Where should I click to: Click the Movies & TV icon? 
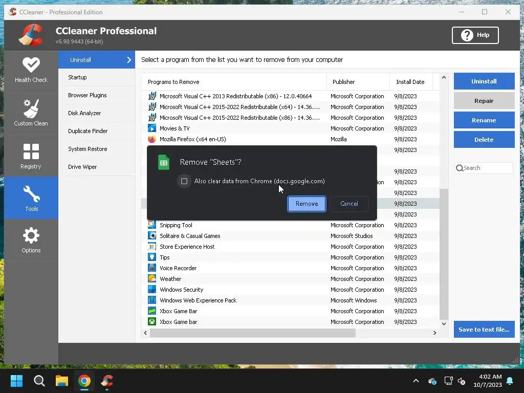(152, 128)
